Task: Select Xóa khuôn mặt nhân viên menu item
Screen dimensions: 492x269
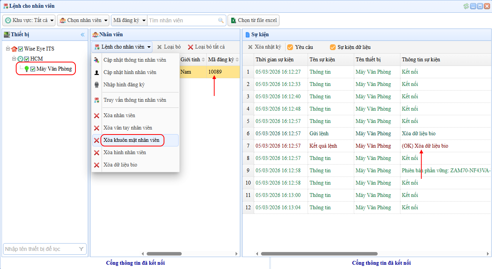Action: point(131,140)
